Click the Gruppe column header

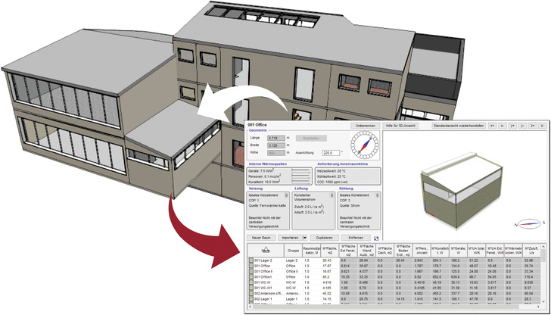[291, 248]
